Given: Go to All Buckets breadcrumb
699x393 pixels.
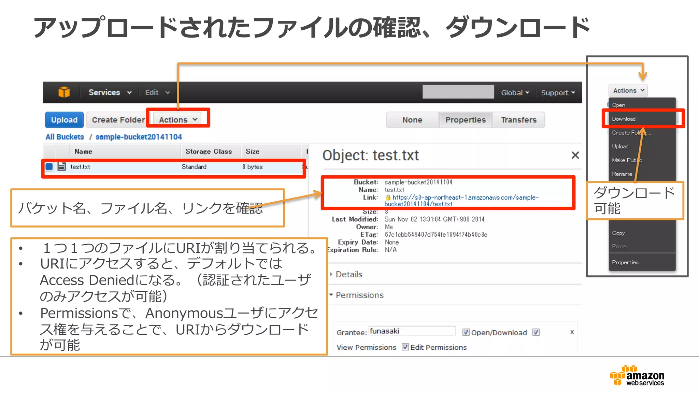Looking at the screenshot, I should (x=65, y=137).
